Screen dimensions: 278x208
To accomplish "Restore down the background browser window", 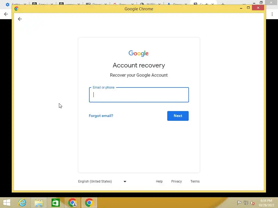I will [x=261, y=2].
